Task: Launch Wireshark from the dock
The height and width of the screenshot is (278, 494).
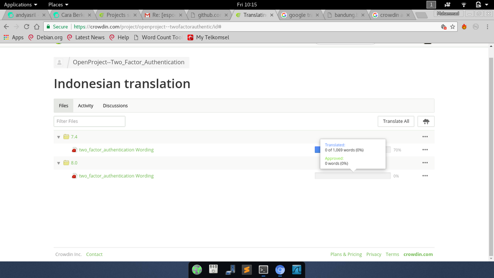Action: pos(297,270)
